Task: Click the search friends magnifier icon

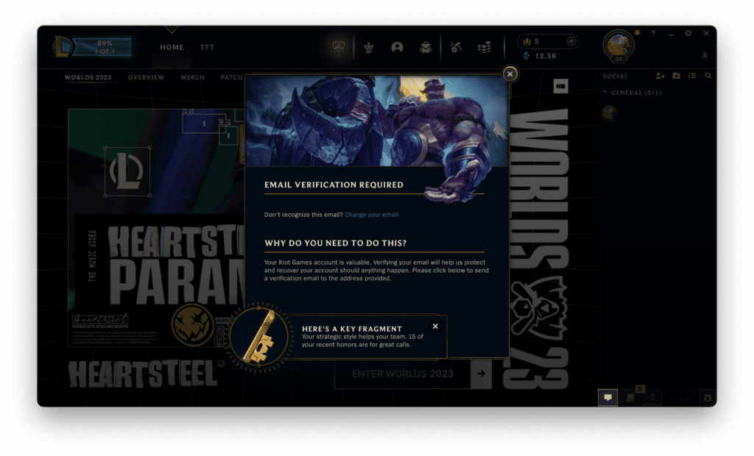Action: 708,76
